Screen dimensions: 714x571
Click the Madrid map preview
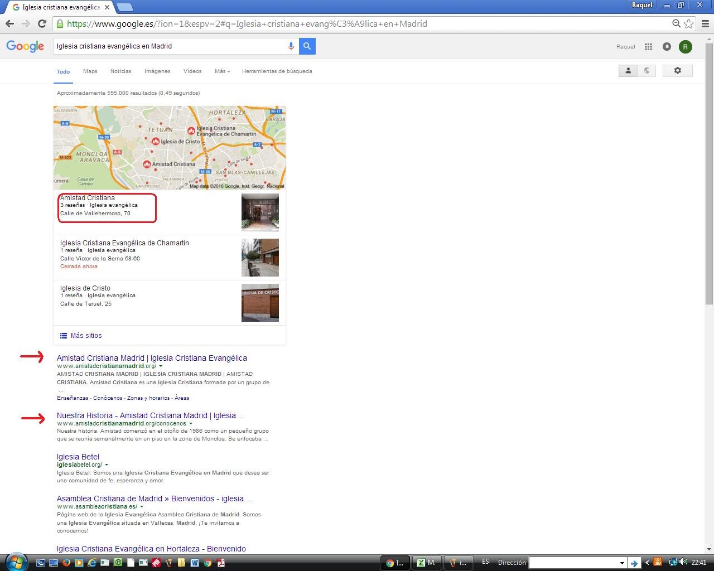[170, 148]
